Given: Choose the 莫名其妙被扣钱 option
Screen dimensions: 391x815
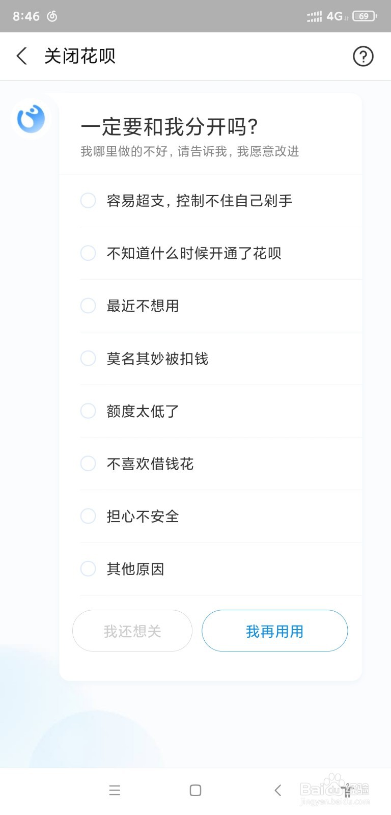Looking at the screenshot, I should [88, 359].
